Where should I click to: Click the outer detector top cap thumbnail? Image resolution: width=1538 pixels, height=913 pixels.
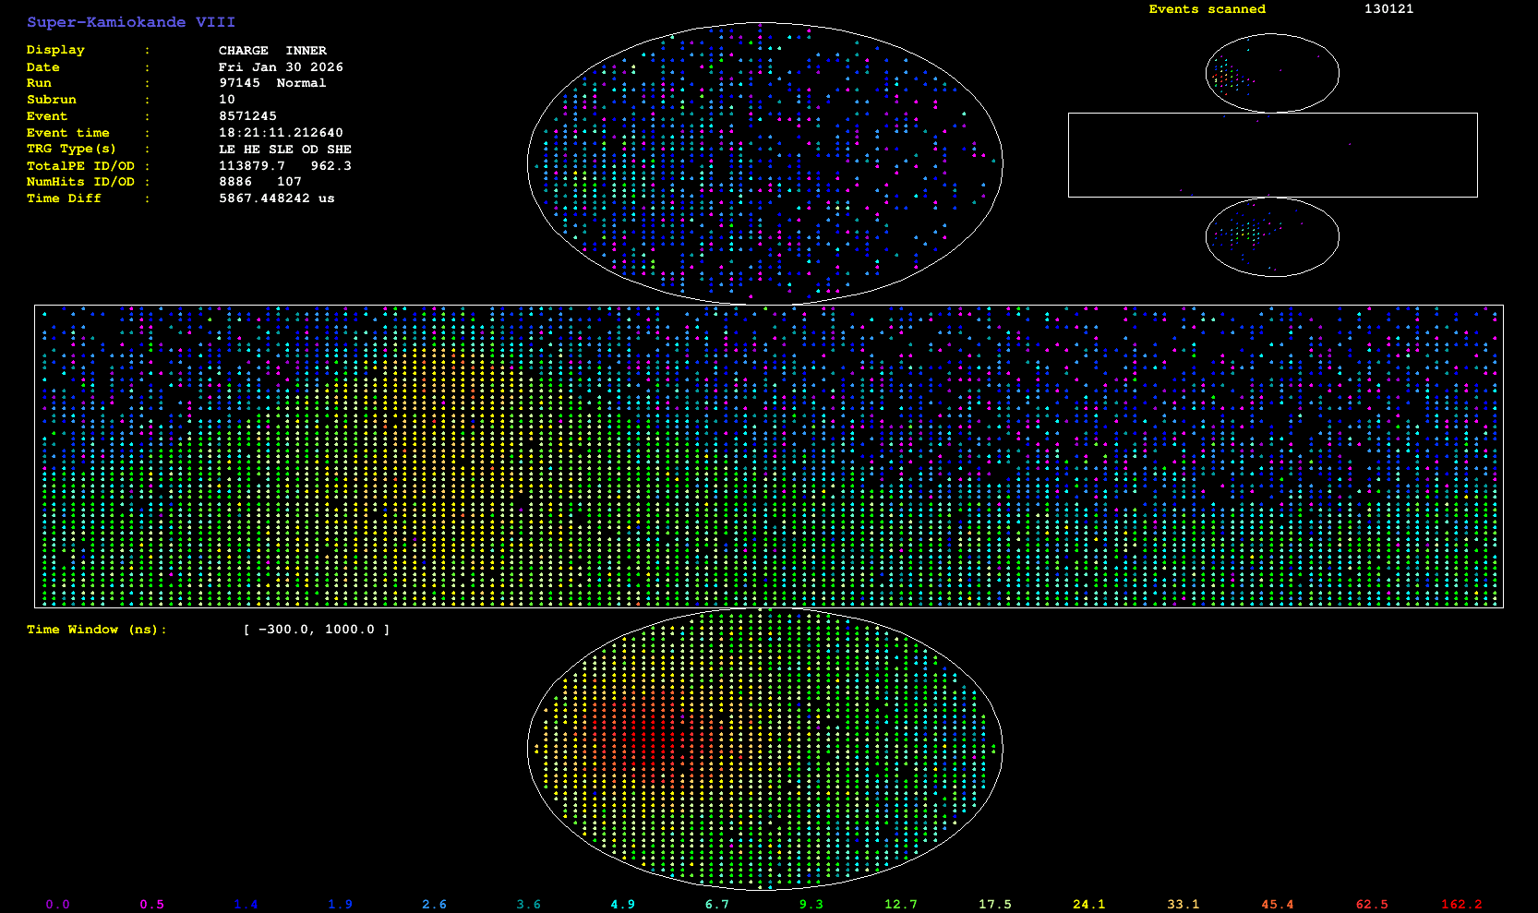point(1271,73)
